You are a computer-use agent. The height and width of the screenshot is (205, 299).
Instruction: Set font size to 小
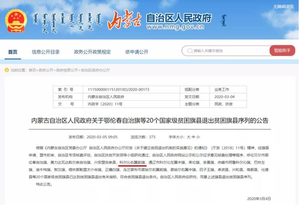click(x=198, y=137)
